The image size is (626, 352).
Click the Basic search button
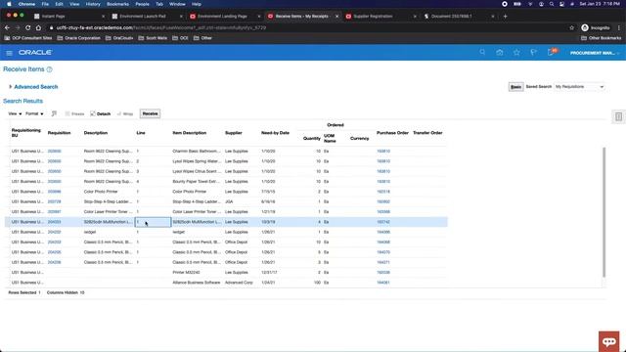(x=515, y=87)
